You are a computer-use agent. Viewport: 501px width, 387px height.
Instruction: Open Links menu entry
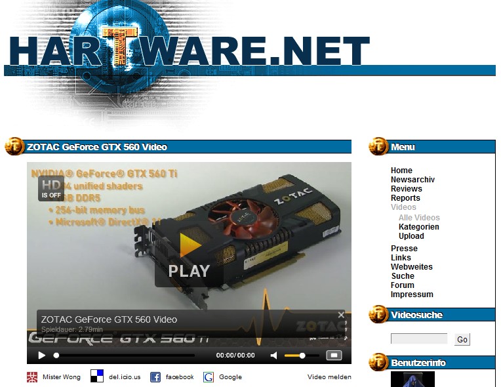(x=401, y=258)
